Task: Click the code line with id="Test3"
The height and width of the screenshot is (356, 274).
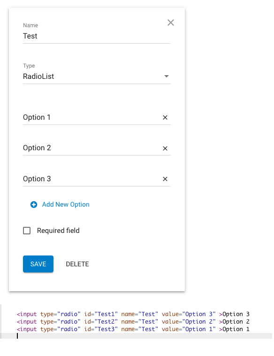Action: (133, 329)
